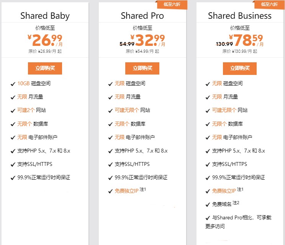Click Shared Baby 支持SSL/HTTPS checkmark

13,164
